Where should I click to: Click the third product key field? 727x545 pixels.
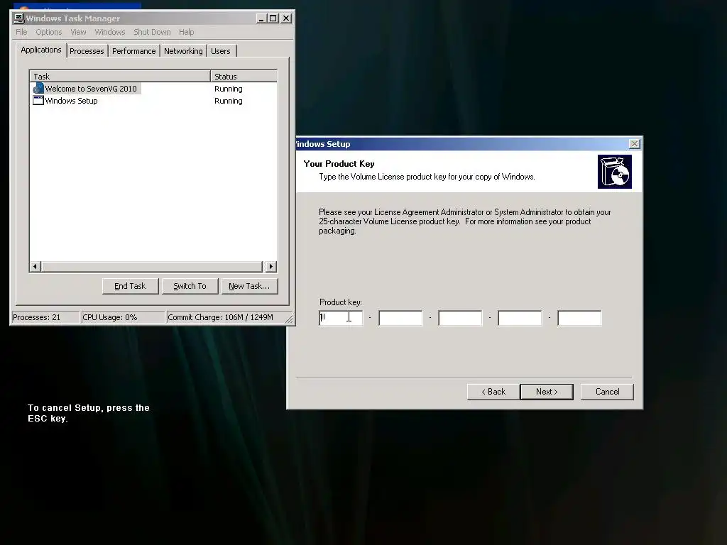coord(460,318)
